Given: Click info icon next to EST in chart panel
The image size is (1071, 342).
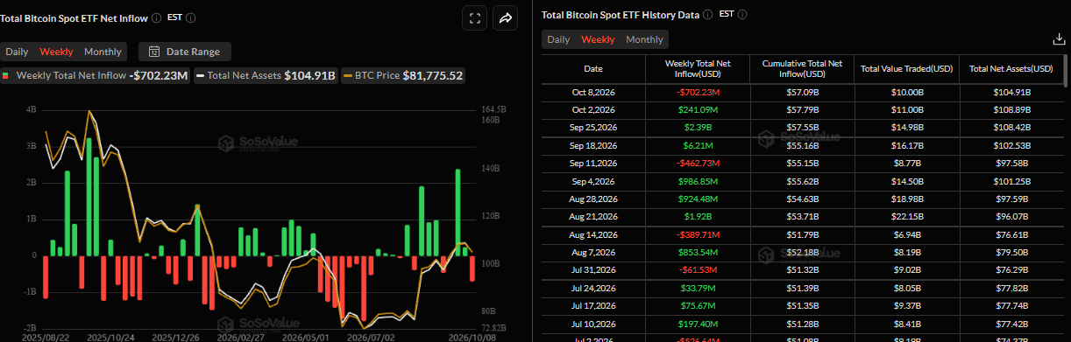Looking at the screenshot, I should [191, 17].
